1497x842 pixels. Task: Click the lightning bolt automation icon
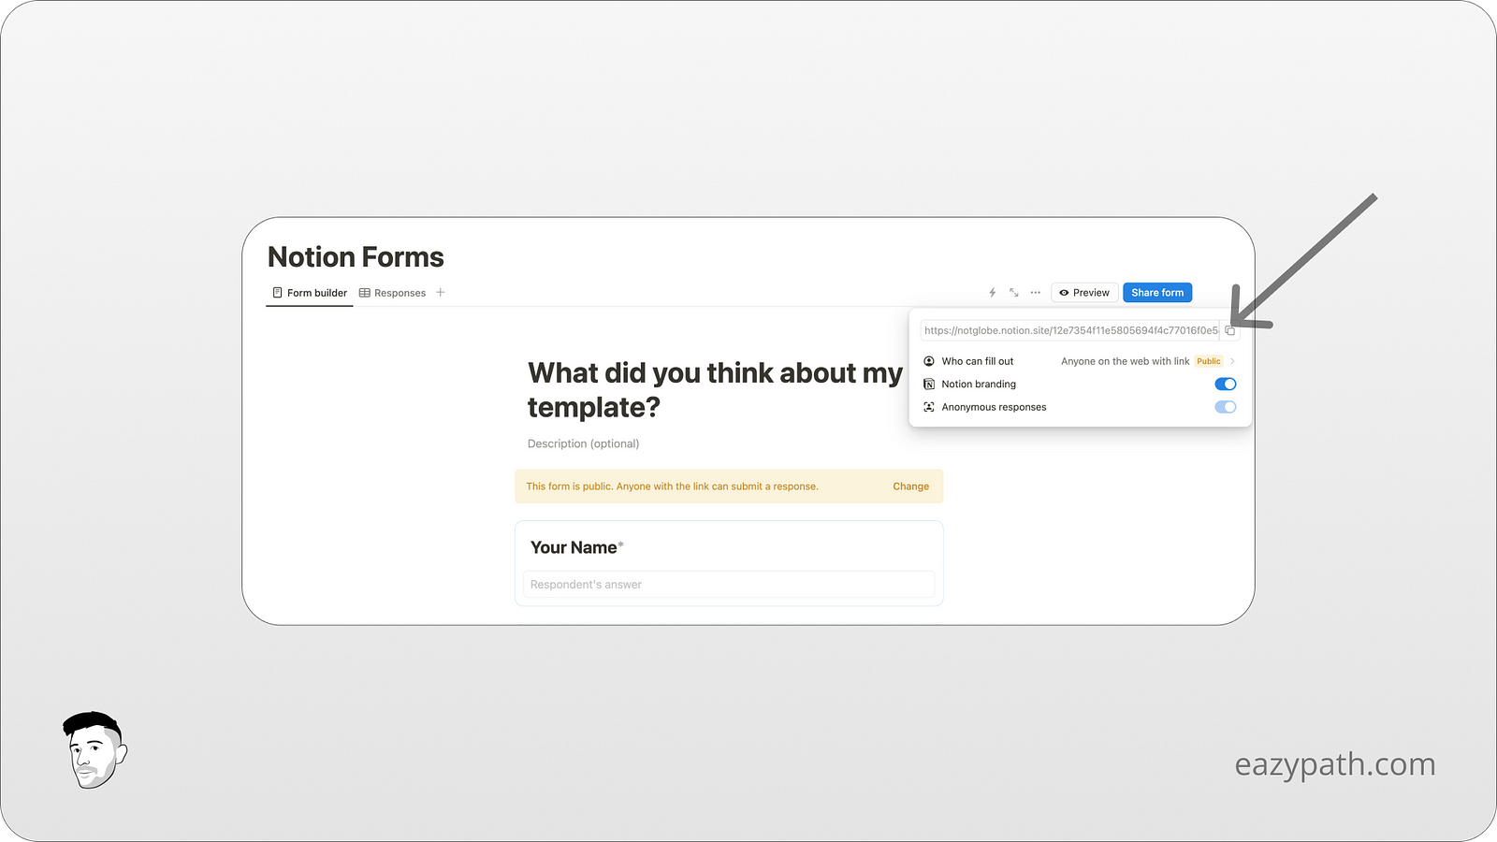coord(992,292)
